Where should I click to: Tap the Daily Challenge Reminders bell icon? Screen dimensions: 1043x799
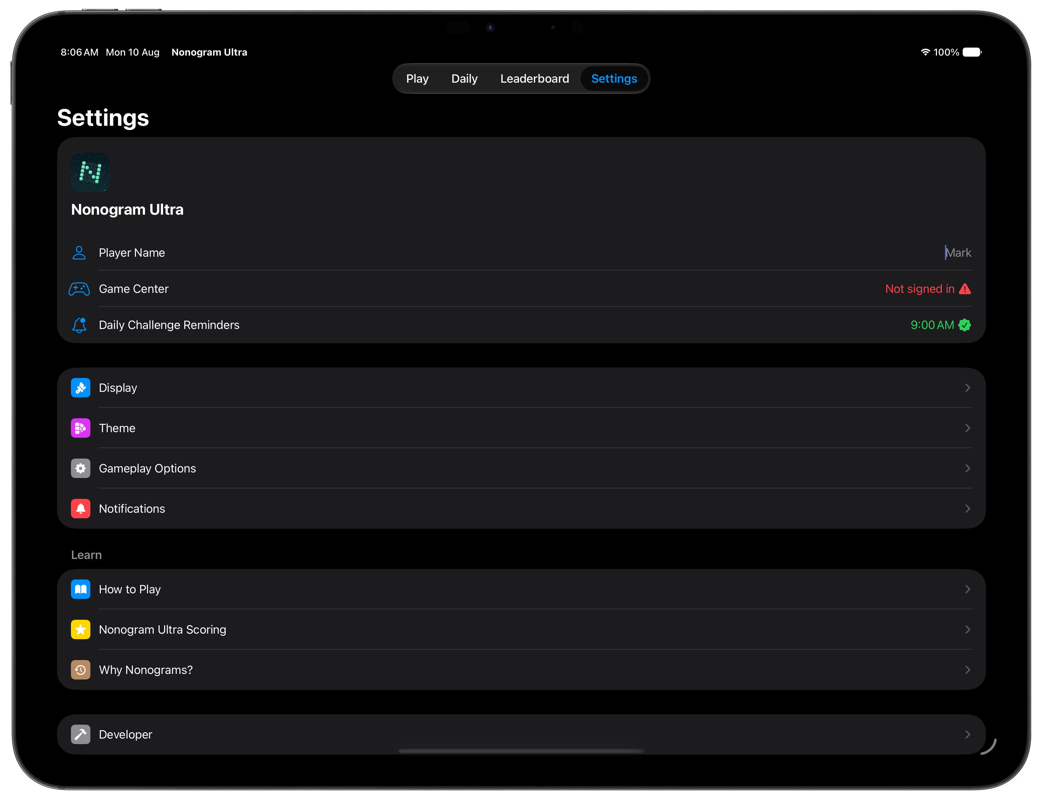(x=79, y=325)
